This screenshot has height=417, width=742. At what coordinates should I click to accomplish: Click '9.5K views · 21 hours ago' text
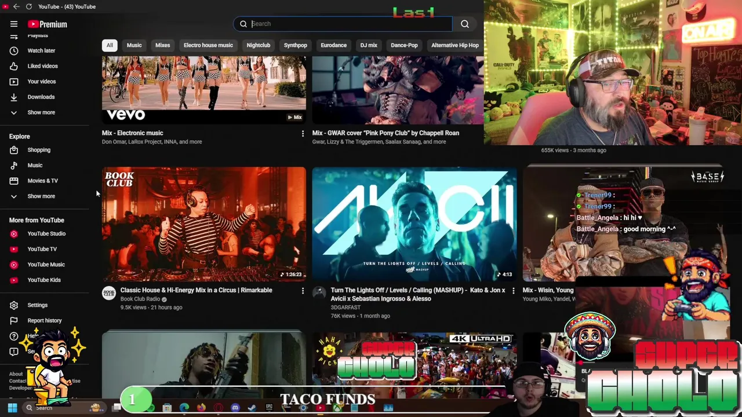pos(151,308)
